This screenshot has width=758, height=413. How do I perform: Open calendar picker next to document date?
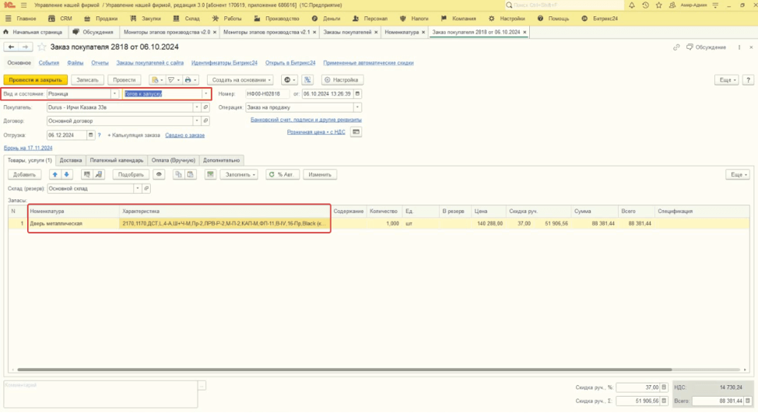(357, 93)
